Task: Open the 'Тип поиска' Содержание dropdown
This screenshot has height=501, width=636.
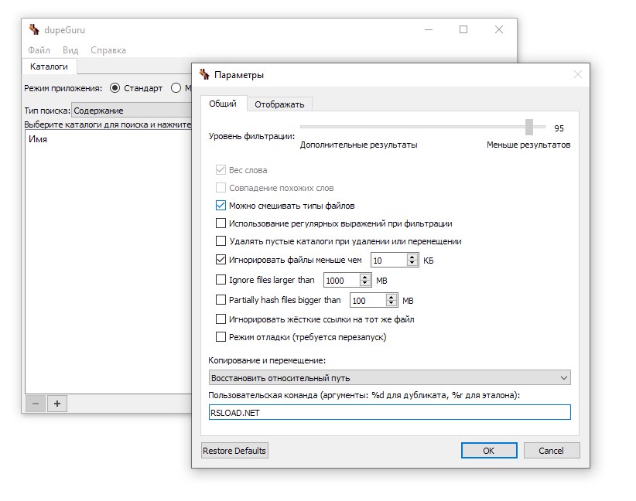Action: 132,111
